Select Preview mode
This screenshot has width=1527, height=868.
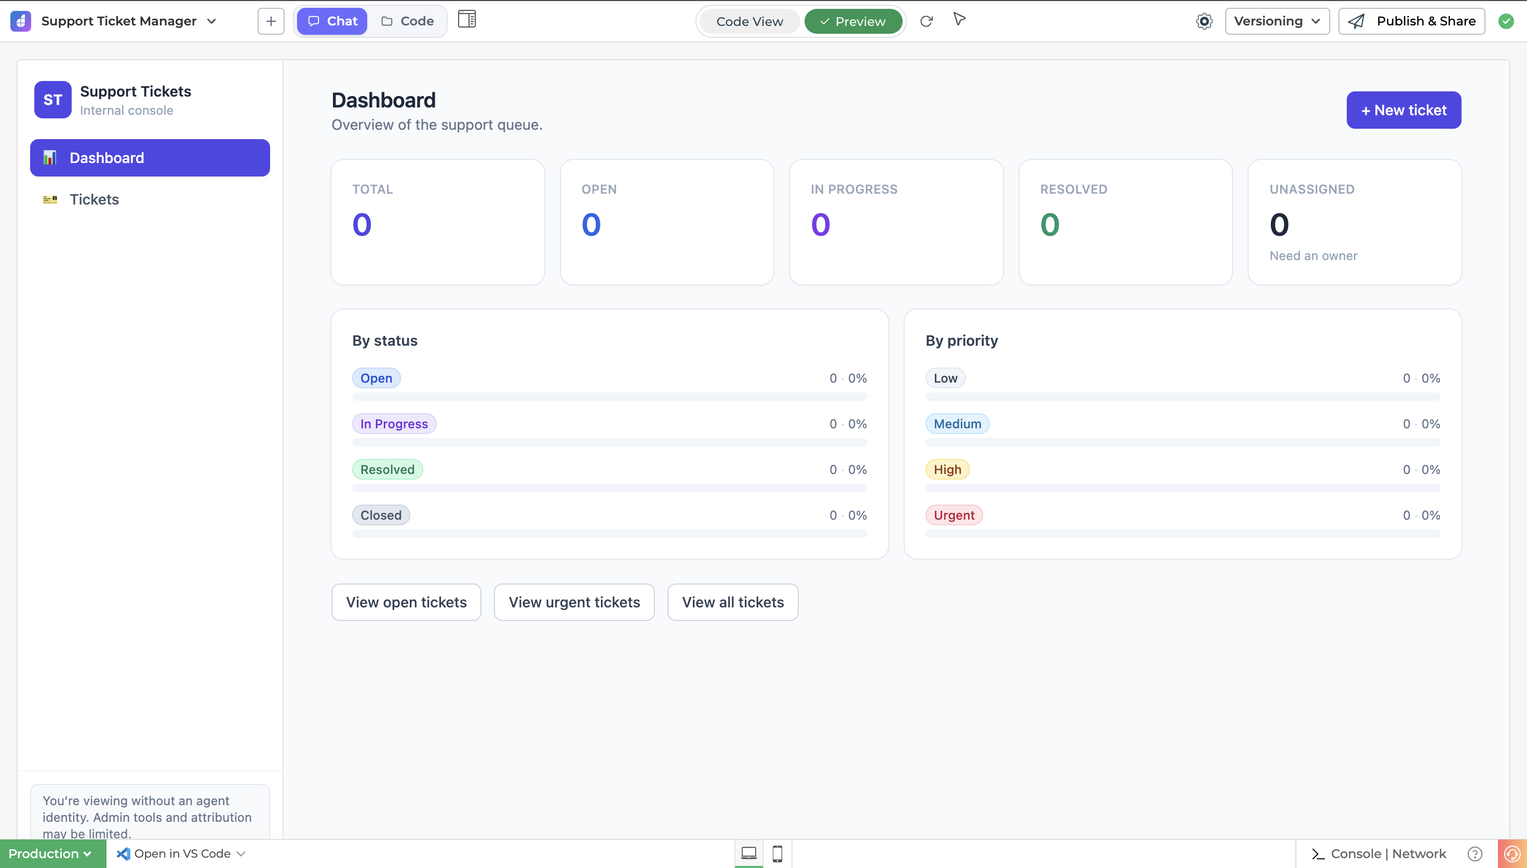(x=853, y=21)
